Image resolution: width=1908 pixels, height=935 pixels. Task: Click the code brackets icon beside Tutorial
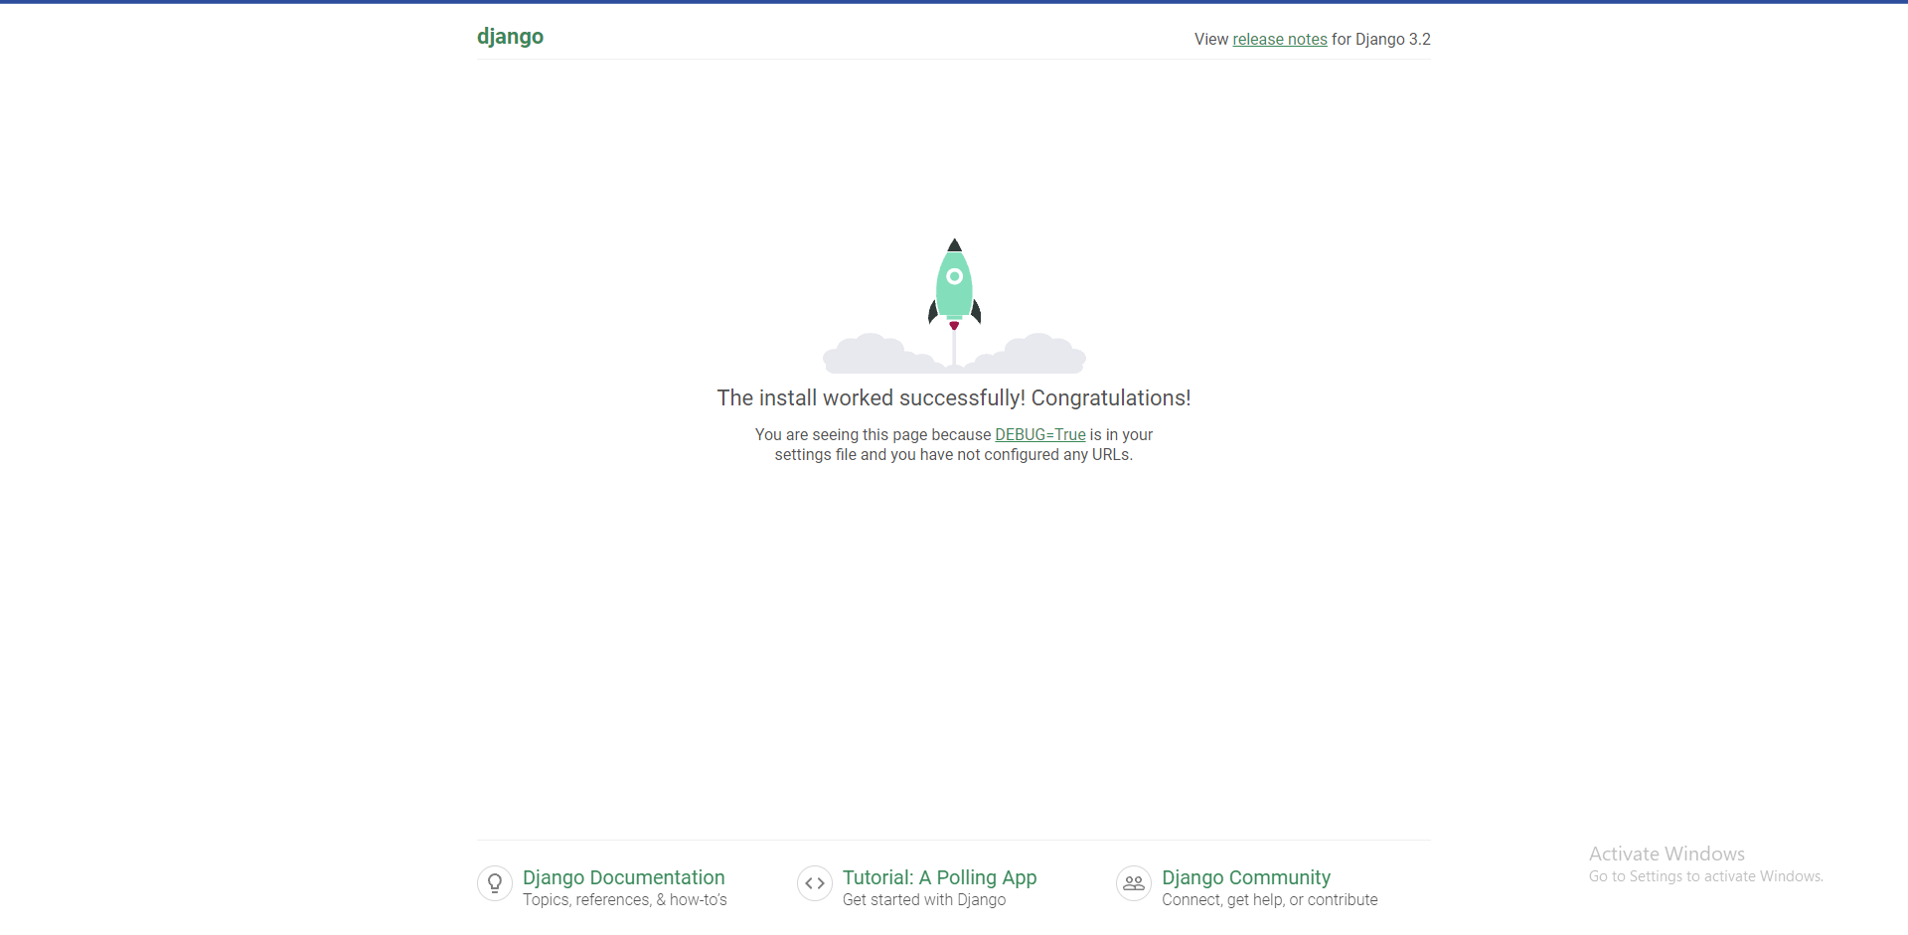(815, 883)
